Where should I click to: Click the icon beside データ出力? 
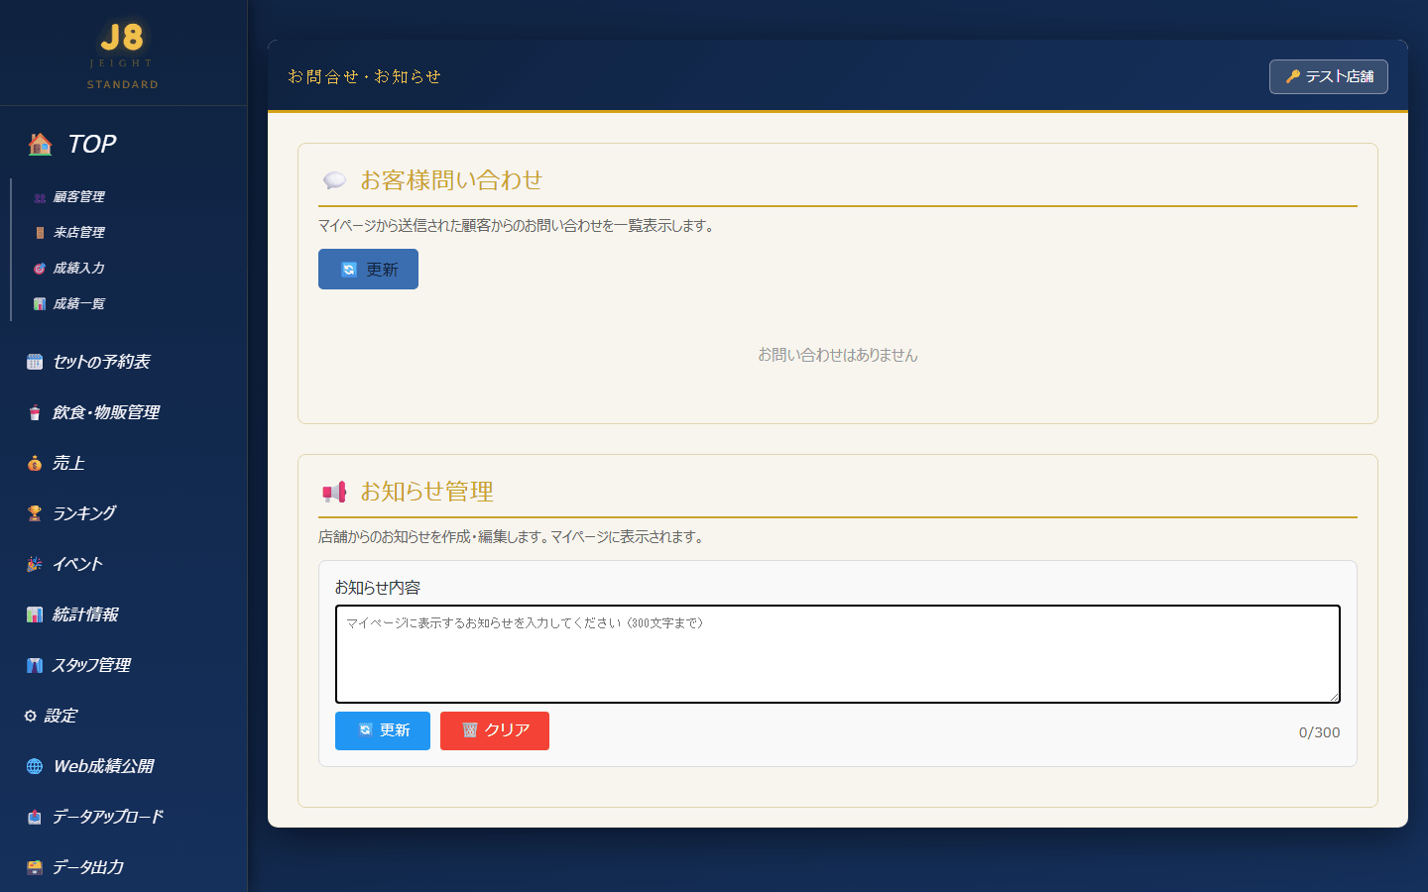tap(35, 867)
